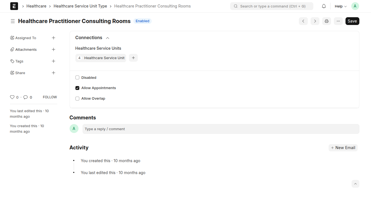The height and width of the screenshot is (216, 371).
Task: Add an attachment with plus icon
Action: (54, 49)
